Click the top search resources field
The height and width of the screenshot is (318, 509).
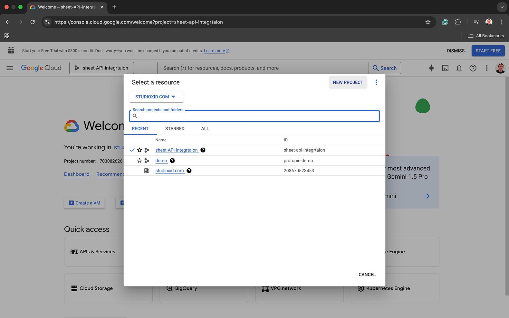coord(263,68)
